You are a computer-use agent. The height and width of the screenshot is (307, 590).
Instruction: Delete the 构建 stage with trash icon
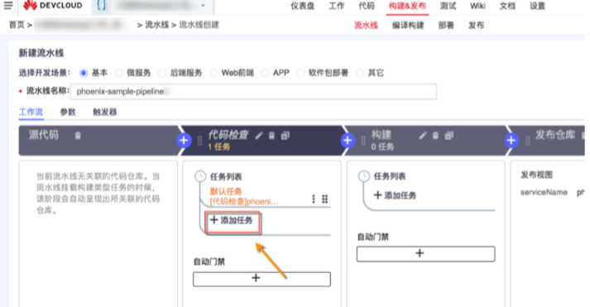435,136
